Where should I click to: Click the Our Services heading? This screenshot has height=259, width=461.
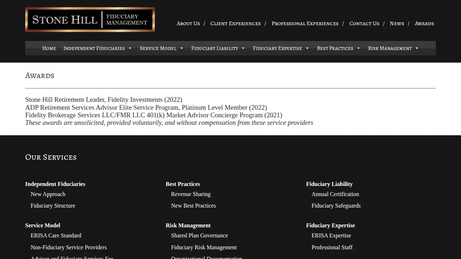pyautogui.click(x=51, y=157)
